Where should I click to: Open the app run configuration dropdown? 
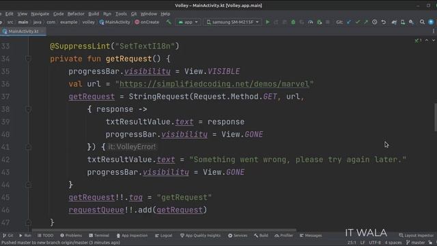point(188,22)
